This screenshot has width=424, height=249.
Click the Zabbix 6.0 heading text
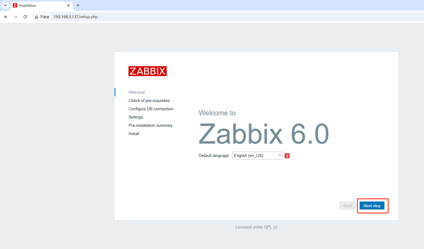coord(264,134)
